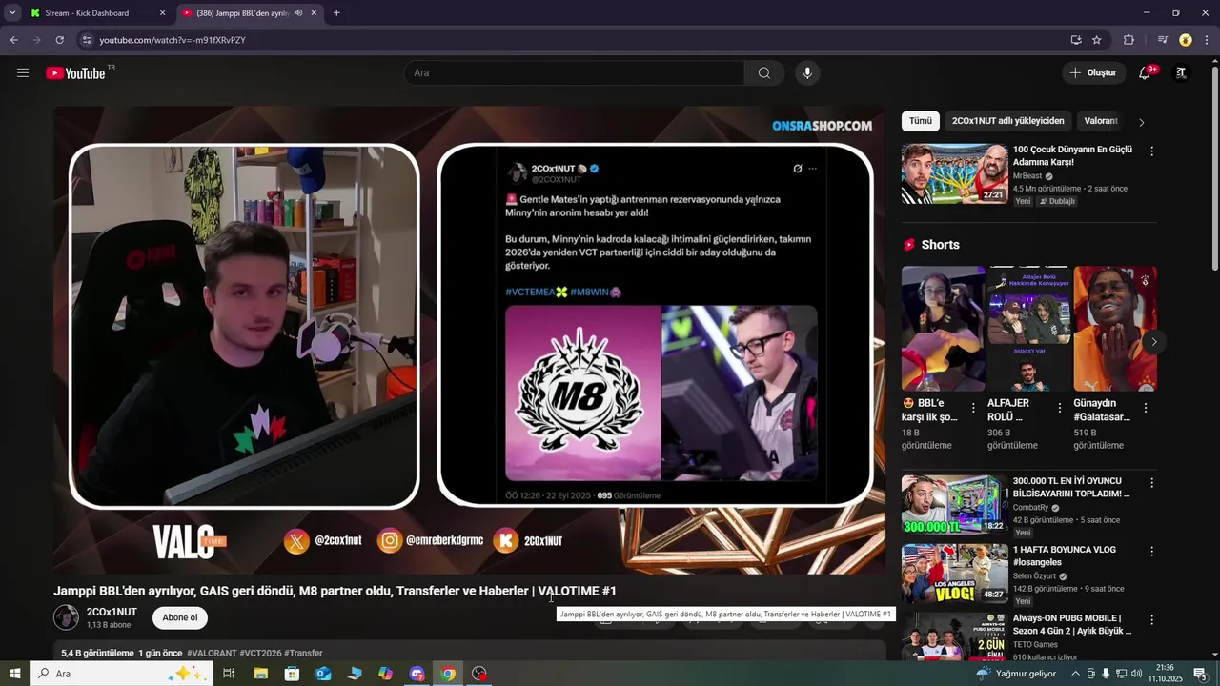1220x686 pixels.
Task: Open options for Günaydın #Galatasaray short
Action: tap(1145, 408)
